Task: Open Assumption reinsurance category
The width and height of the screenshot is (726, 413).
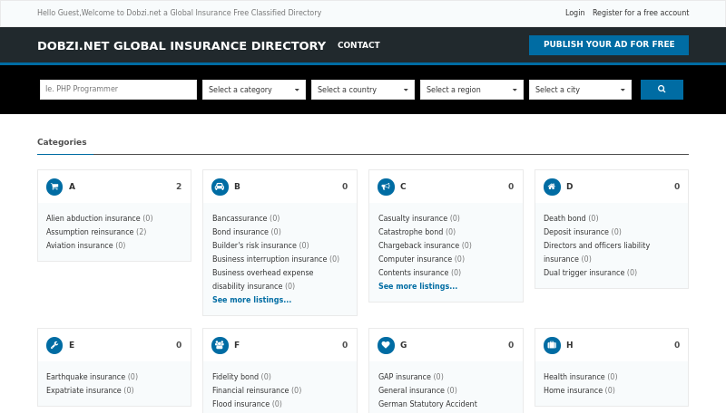Action: pyautogui.click(x=90, y=232)
